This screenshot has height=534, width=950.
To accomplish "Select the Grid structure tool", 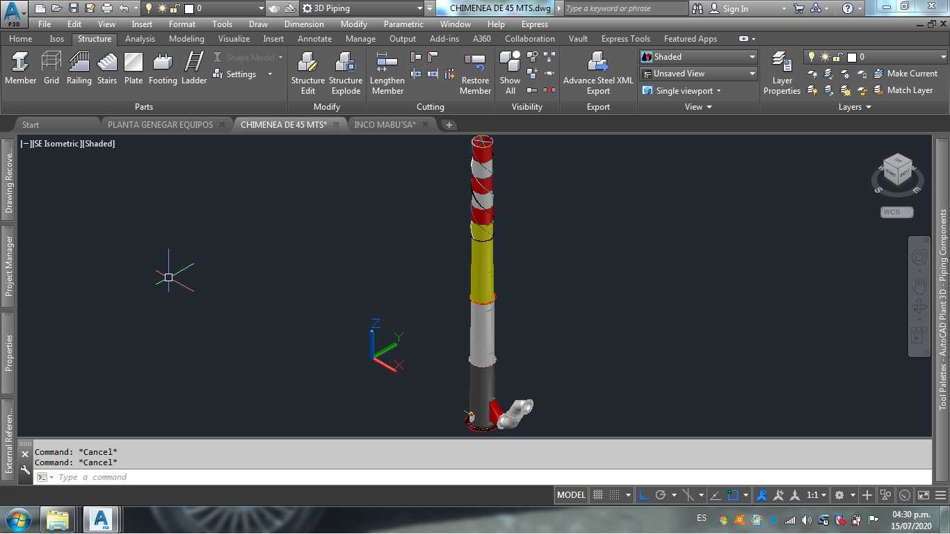I will [x=51, y=68].
